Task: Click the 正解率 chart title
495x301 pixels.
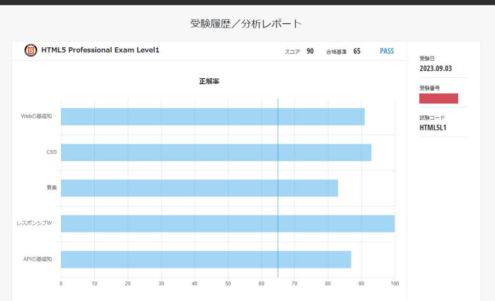Action: [x=209, y=81]
